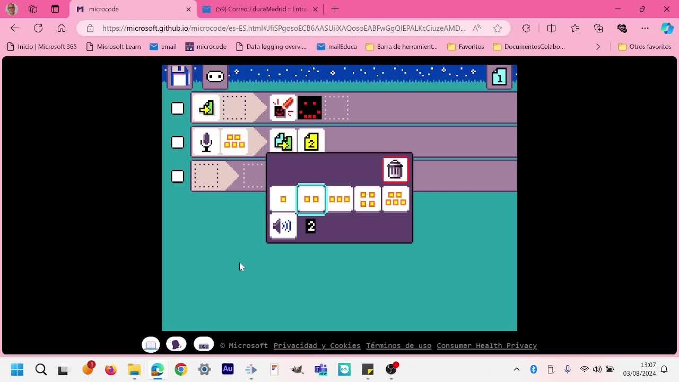Viewport: 679px width, 382px height.
Task: Toggle split screen view in browser
Action: click(x=551, y=28)
